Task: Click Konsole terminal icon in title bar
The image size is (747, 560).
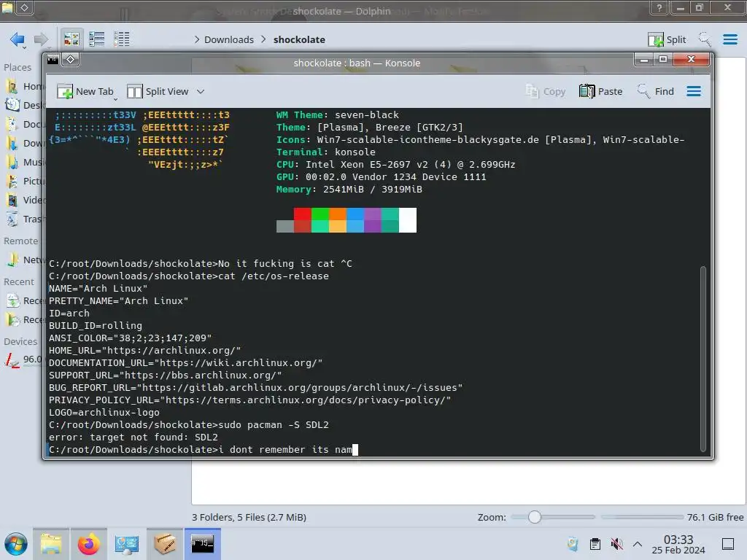Action: (53, 60)
